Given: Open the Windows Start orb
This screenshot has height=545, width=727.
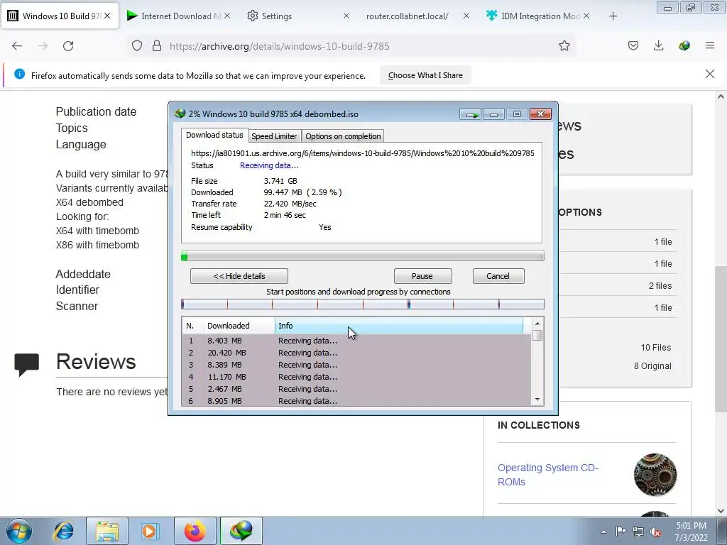Looking at the screenshot, I should click(x=19, y=531).
